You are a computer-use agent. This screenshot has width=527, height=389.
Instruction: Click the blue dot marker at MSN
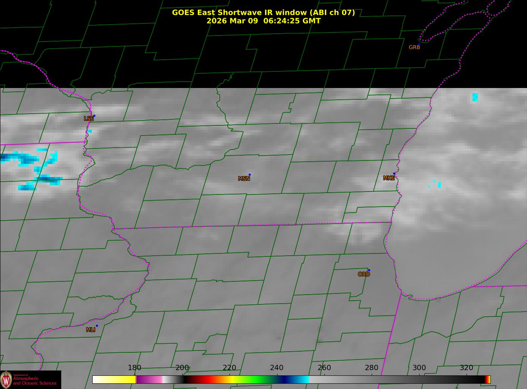point(250,175)
